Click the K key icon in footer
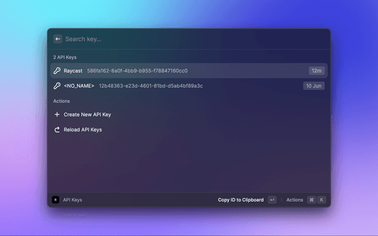This screenshot has height=236, width=378. coord(322,200)
